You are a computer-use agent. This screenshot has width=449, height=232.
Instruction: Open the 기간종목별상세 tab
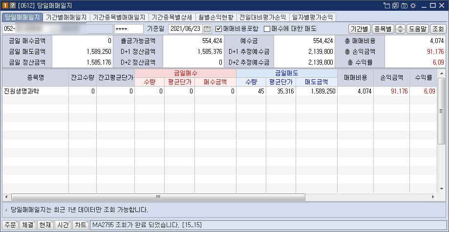point(172,17)
